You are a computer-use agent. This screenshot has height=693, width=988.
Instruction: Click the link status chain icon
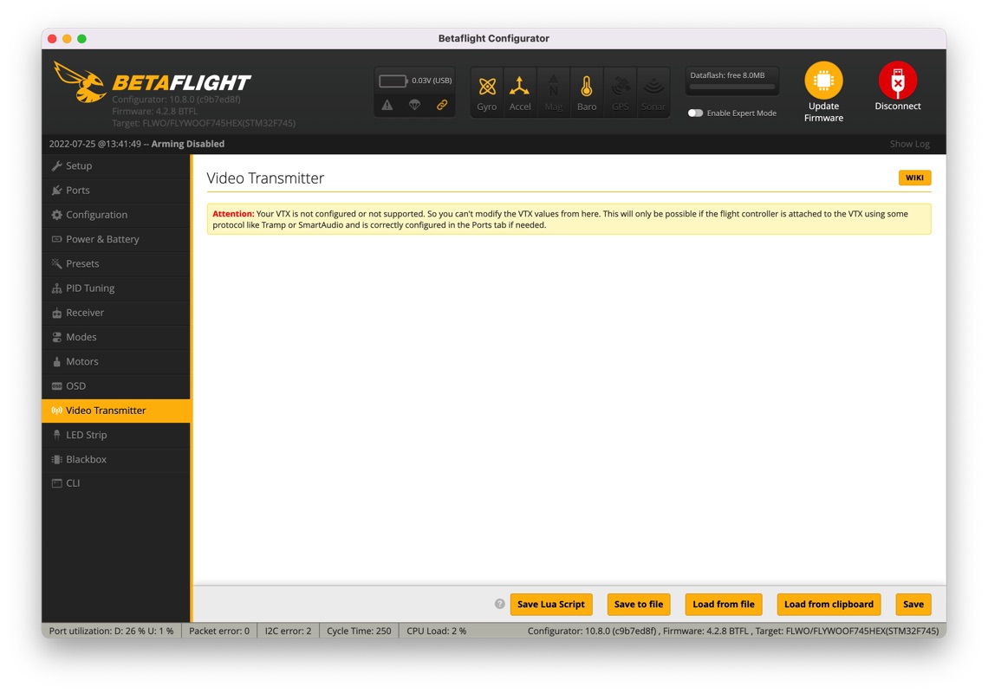442,105
